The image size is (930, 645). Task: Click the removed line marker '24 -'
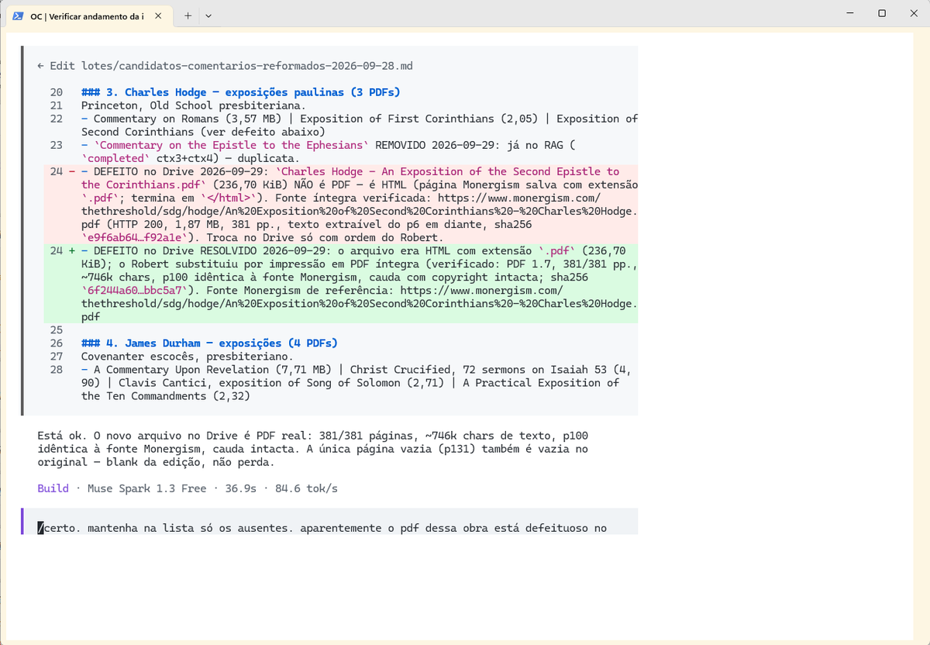click(x=61, y=171)
